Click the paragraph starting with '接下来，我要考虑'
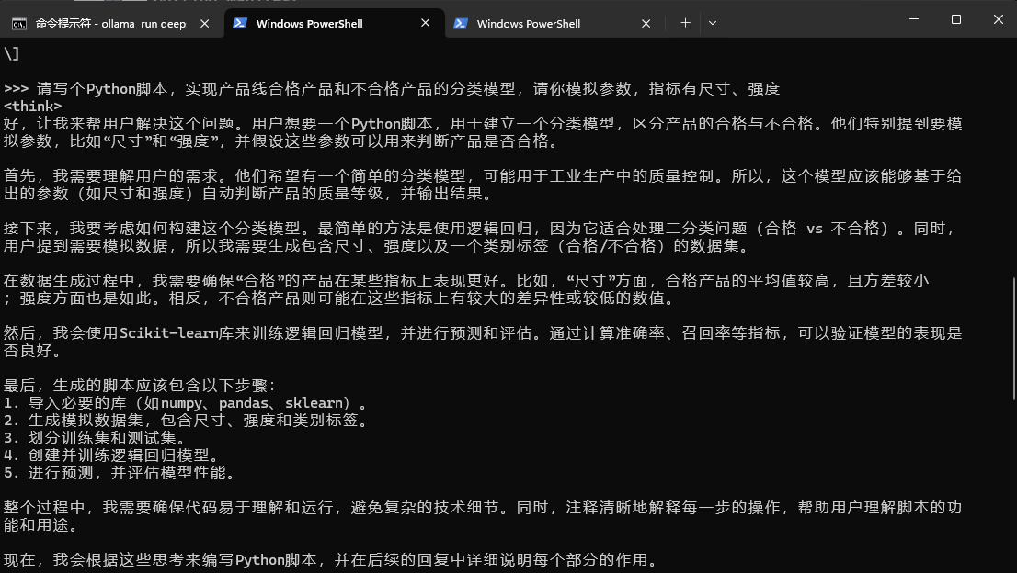The image size is (1017, 573). click(480, 237)
